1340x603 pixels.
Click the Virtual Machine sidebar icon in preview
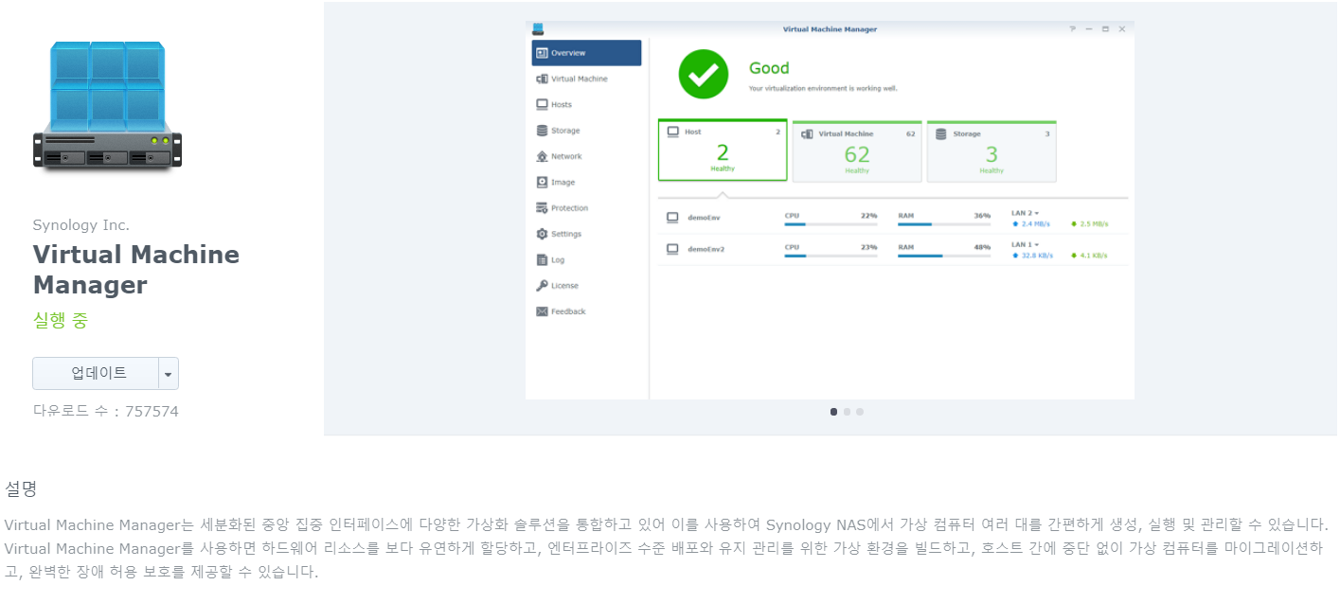pyautogui.click(x=542, y=79)
